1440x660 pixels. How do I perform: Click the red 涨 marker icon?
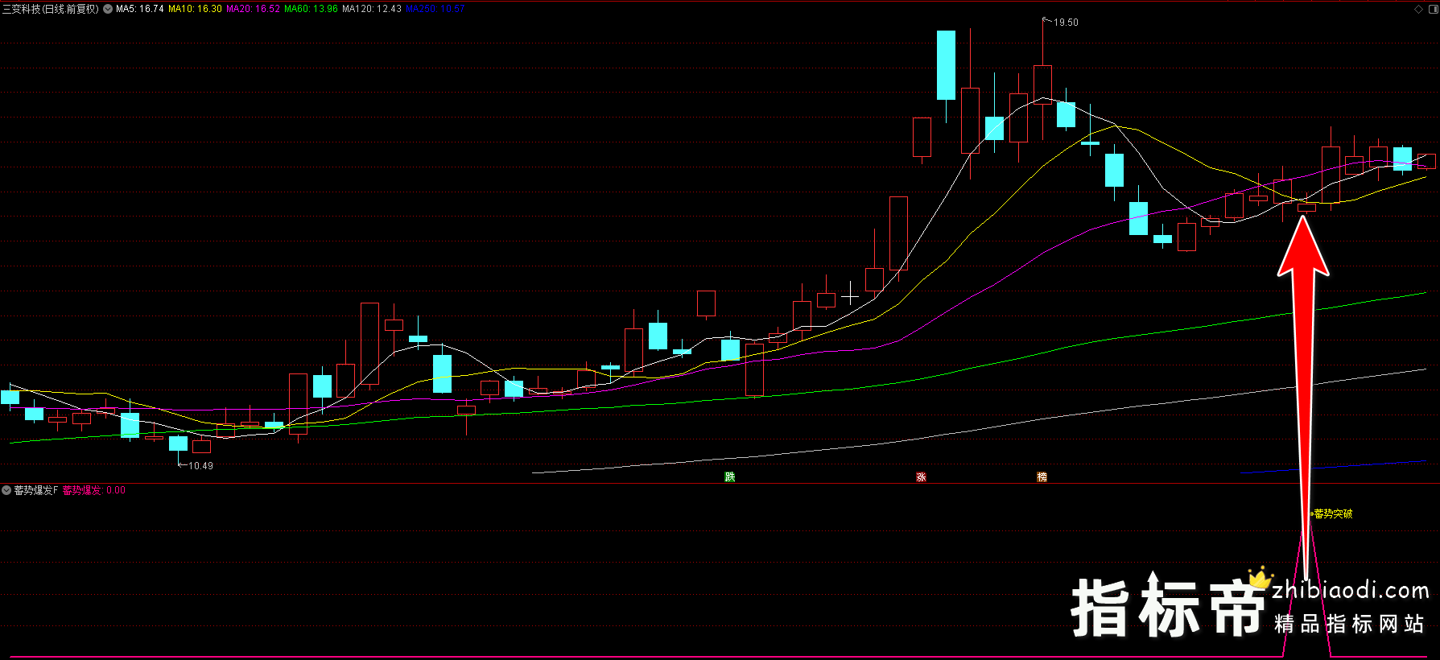921,477
